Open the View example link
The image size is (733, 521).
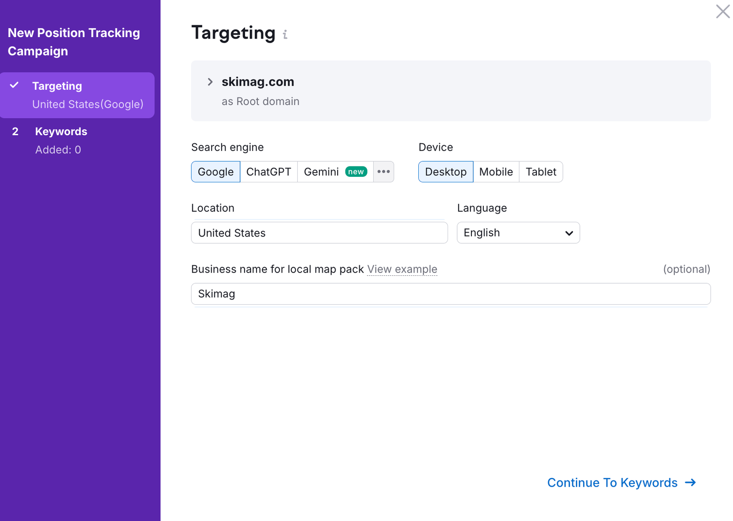click(x=402, y=269)
